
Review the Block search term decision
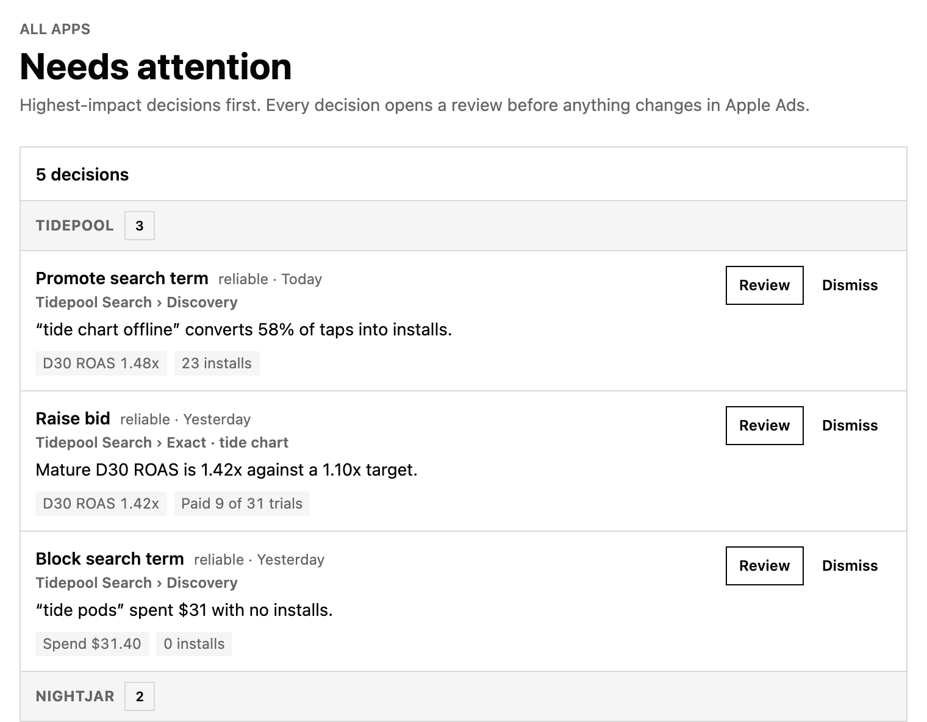[764, 566]
